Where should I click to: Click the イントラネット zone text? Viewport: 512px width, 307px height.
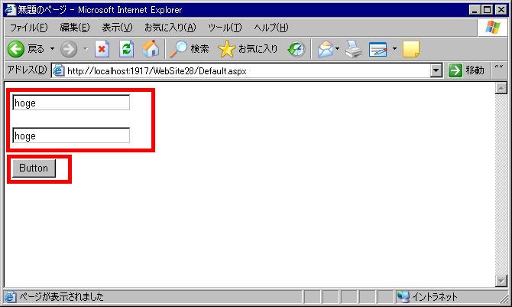coord(434,297)
